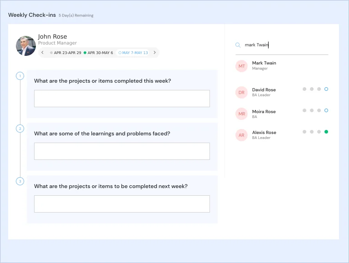This screenshot has width=349, height=263.
Task: Click the DR avatar for David Rose
Action: pos(242,92)
